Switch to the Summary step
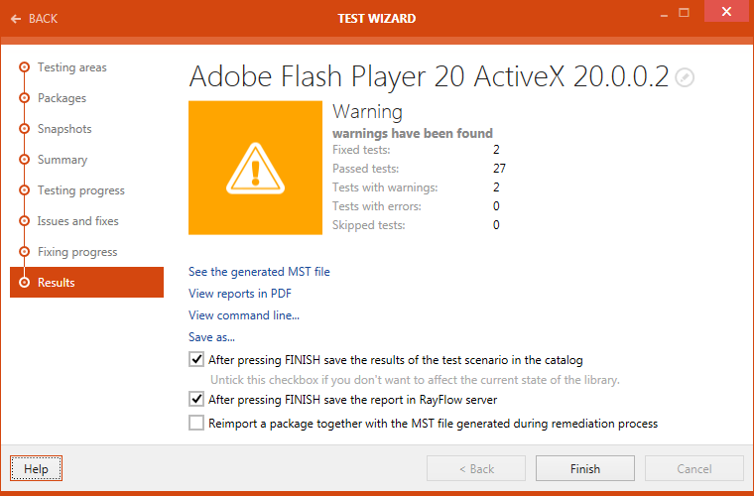Viewport: 754px width, 496px height. (x=63, y=160)
